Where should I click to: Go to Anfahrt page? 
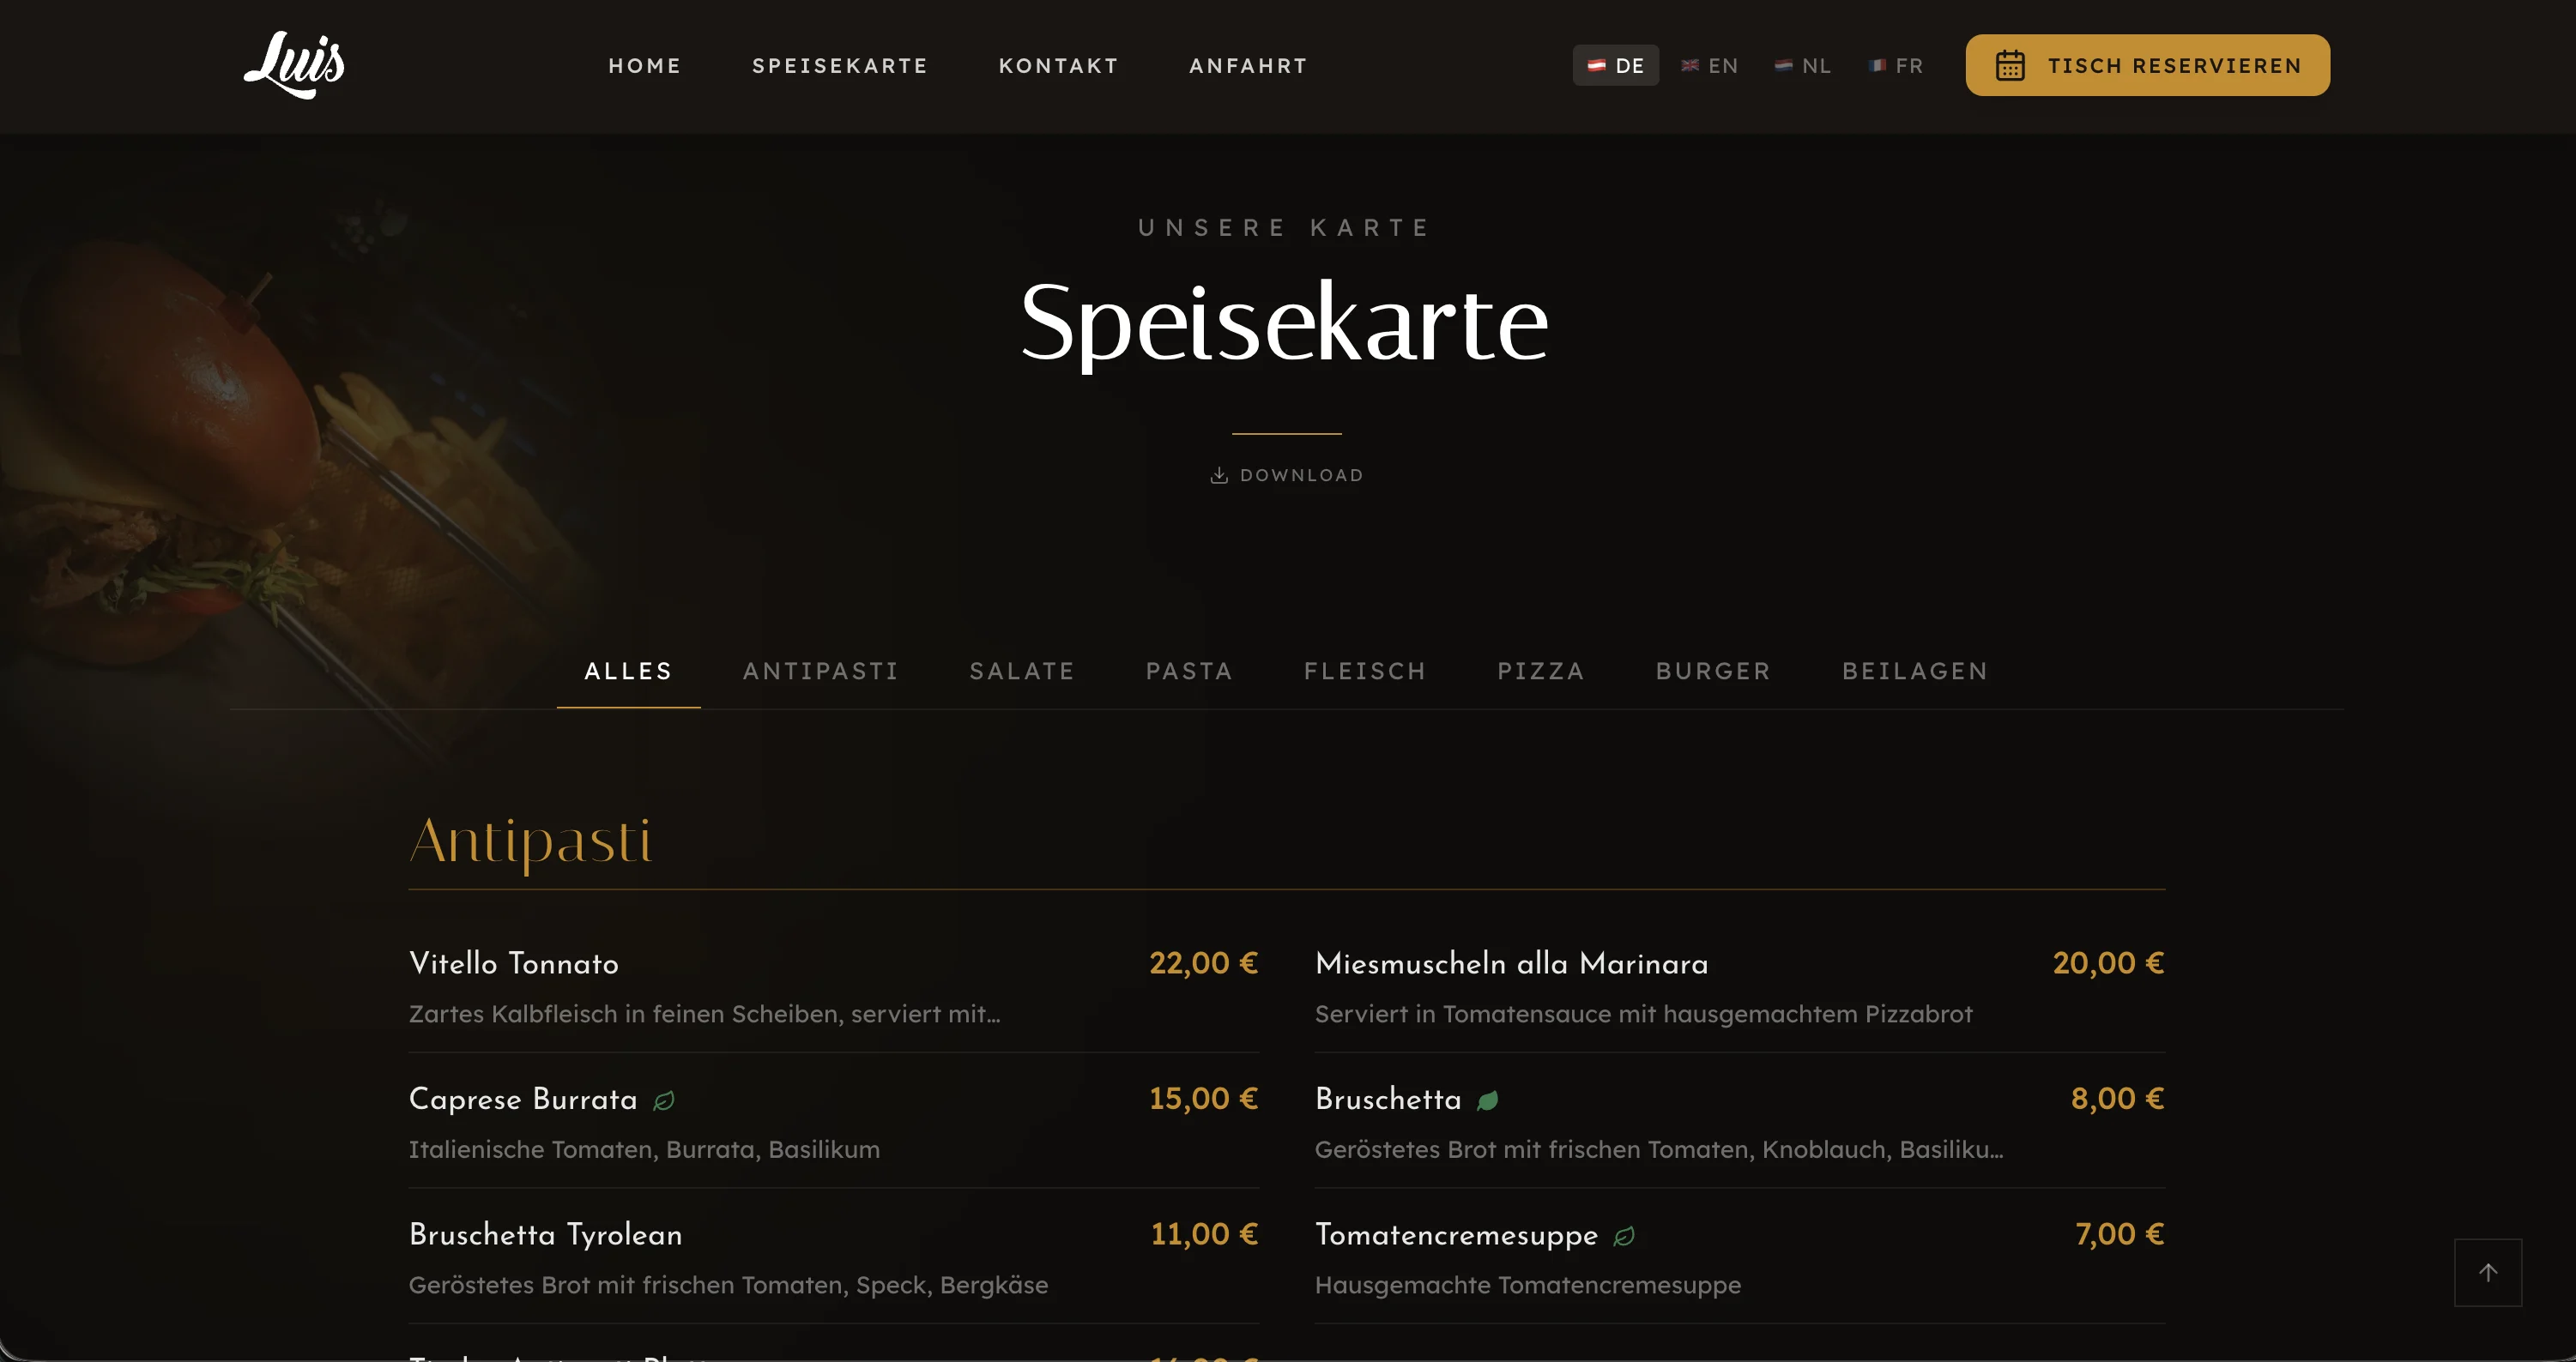pos(1248,66)
